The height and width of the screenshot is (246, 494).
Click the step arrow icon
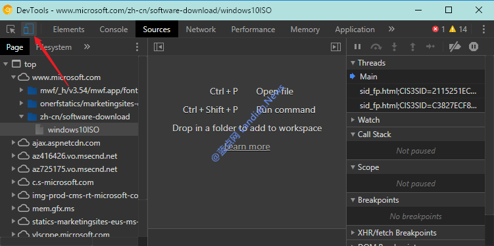(430, 47)
